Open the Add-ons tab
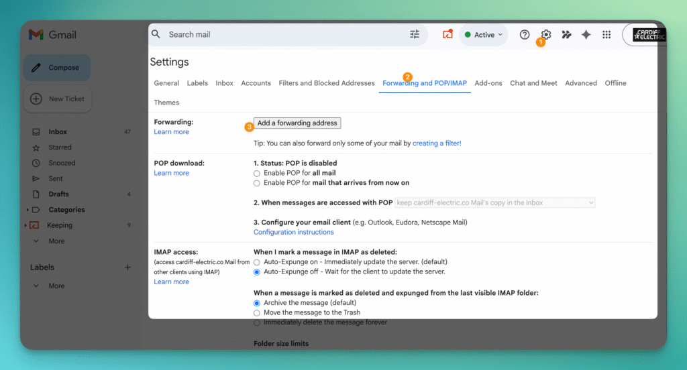The image size is (687, 370). tap(488, 83)
